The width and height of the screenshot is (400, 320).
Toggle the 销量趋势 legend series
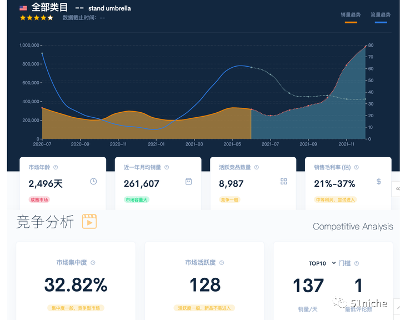[351, 15]
